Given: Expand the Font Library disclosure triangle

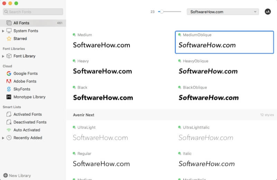Looking at the screenshot, I should pyautogui.click(x=3, y=56).
